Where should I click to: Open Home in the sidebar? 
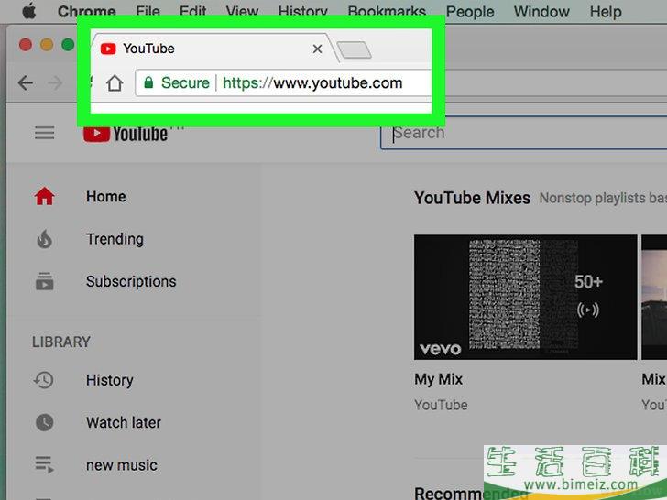click(106, 196)
